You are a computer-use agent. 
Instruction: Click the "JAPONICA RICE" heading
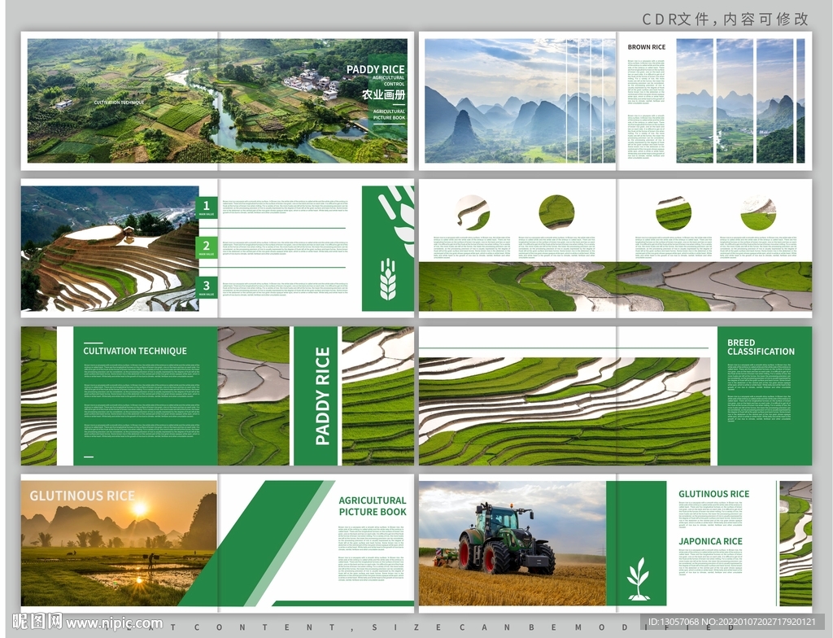click(710, 541)
